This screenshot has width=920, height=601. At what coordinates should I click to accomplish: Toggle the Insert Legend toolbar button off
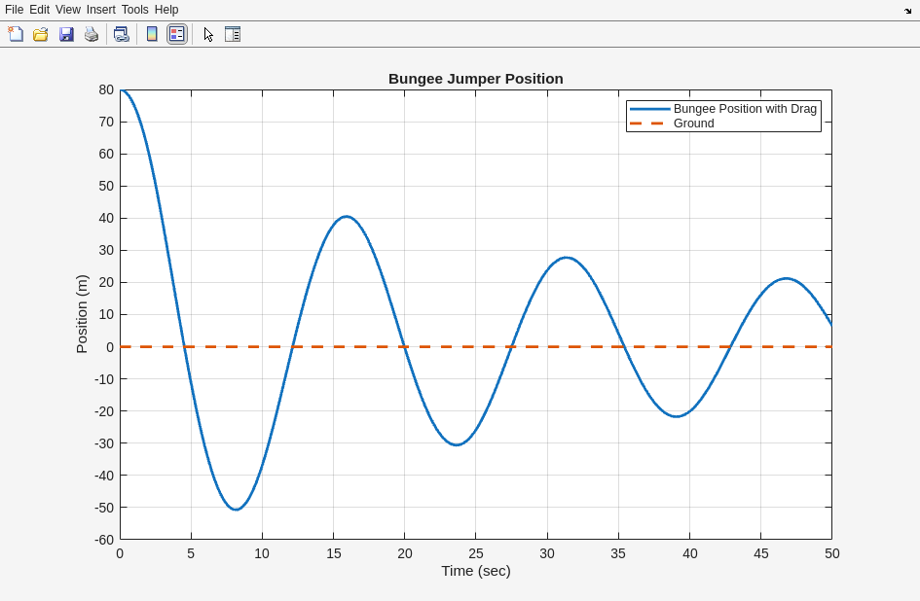176,34
